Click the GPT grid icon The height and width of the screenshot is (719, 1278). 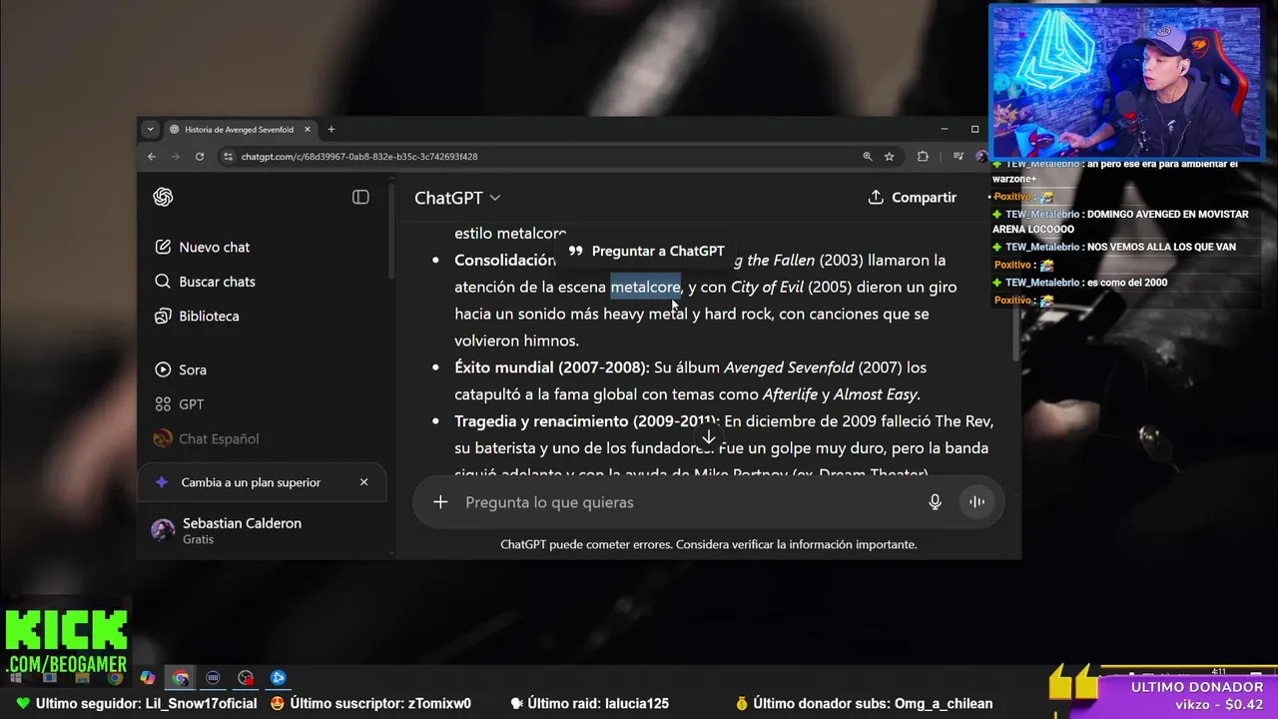pos(163,404)
